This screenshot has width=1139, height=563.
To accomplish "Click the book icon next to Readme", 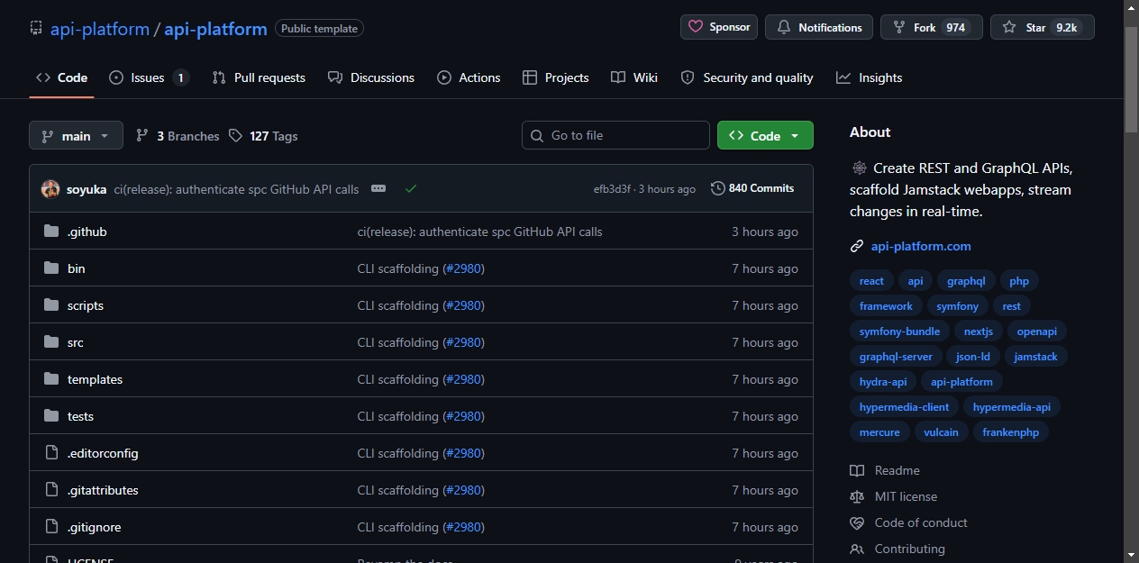I will click(x=857, y=470).
